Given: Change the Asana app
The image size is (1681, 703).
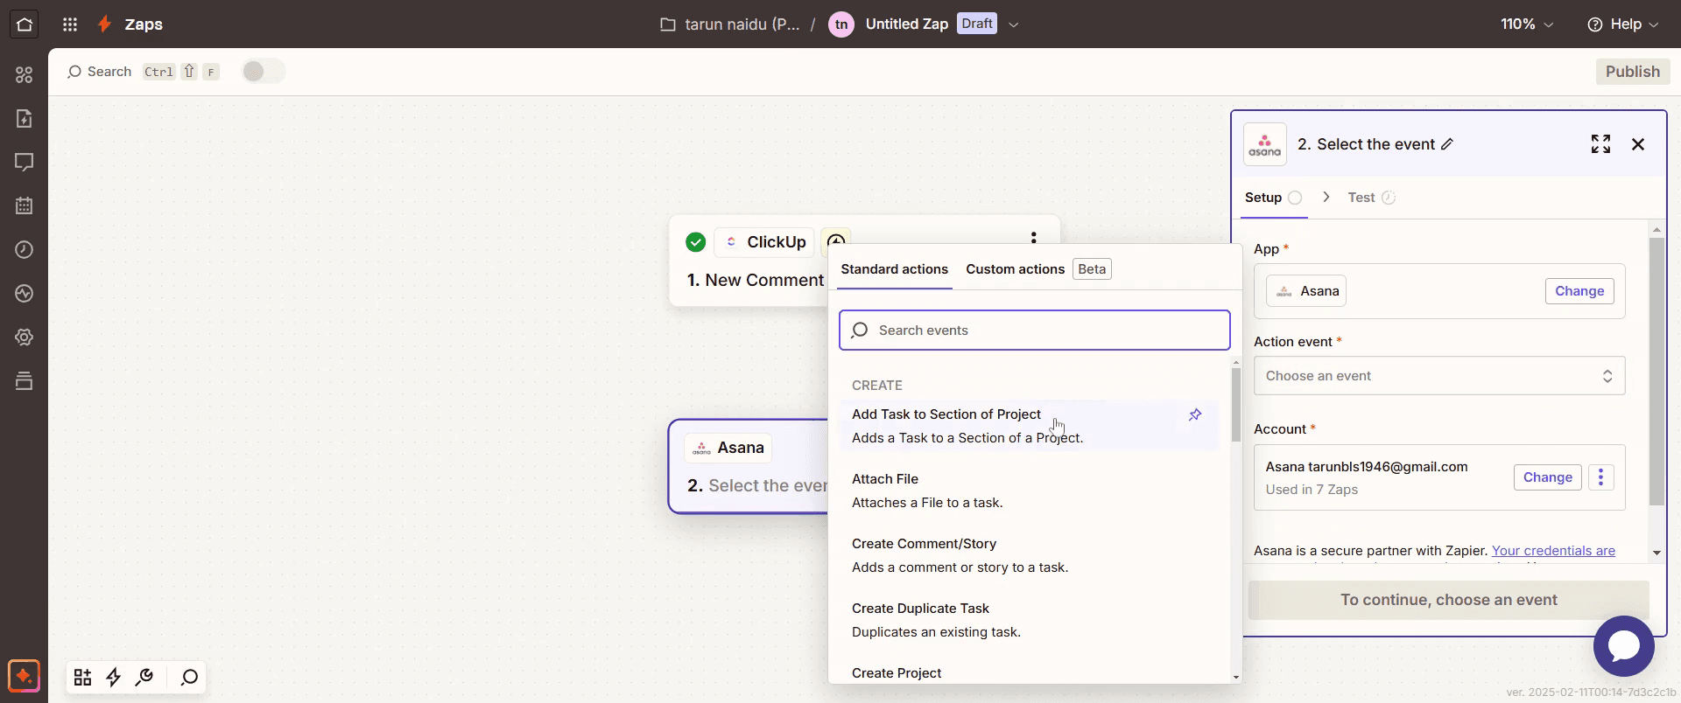Looking at the screenshot, I should coord(1579,291).
